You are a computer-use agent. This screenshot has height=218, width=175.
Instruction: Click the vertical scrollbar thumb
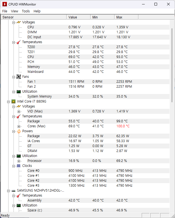(172, 65)
